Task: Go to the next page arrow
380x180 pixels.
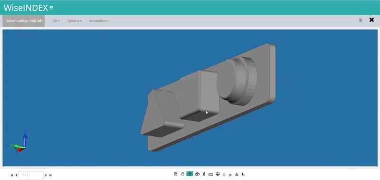Action: (x=46, y=175)
